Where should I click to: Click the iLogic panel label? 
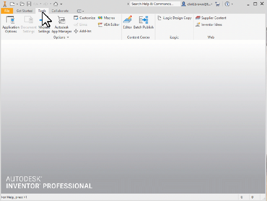pos(174,37)
